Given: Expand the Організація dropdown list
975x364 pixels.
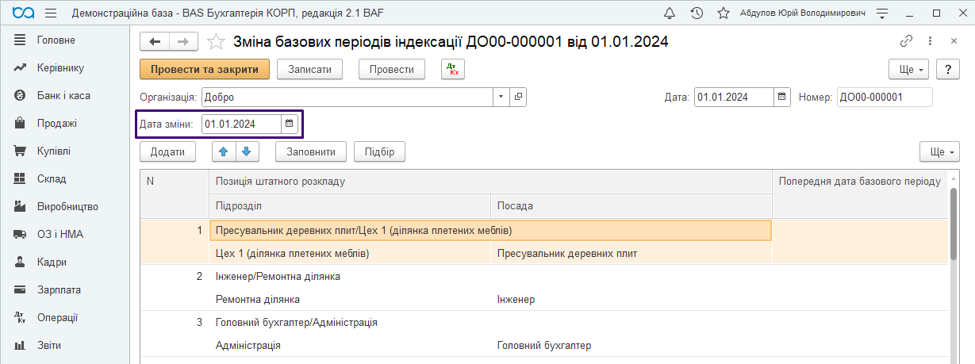Looking at the screenshot, I should (501, 97).
